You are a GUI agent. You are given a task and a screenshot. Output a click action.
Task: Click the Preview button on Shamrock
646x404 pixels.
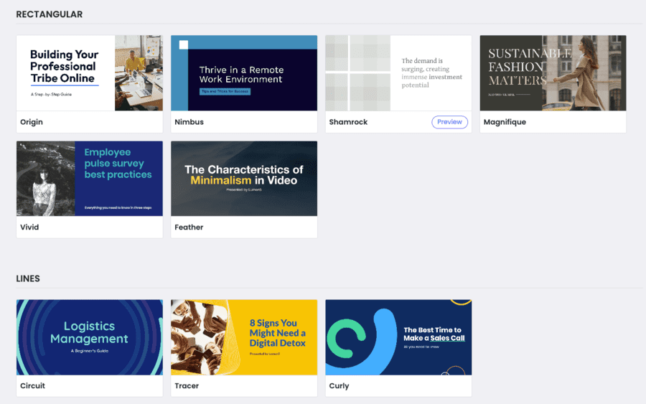pos(449,122)
